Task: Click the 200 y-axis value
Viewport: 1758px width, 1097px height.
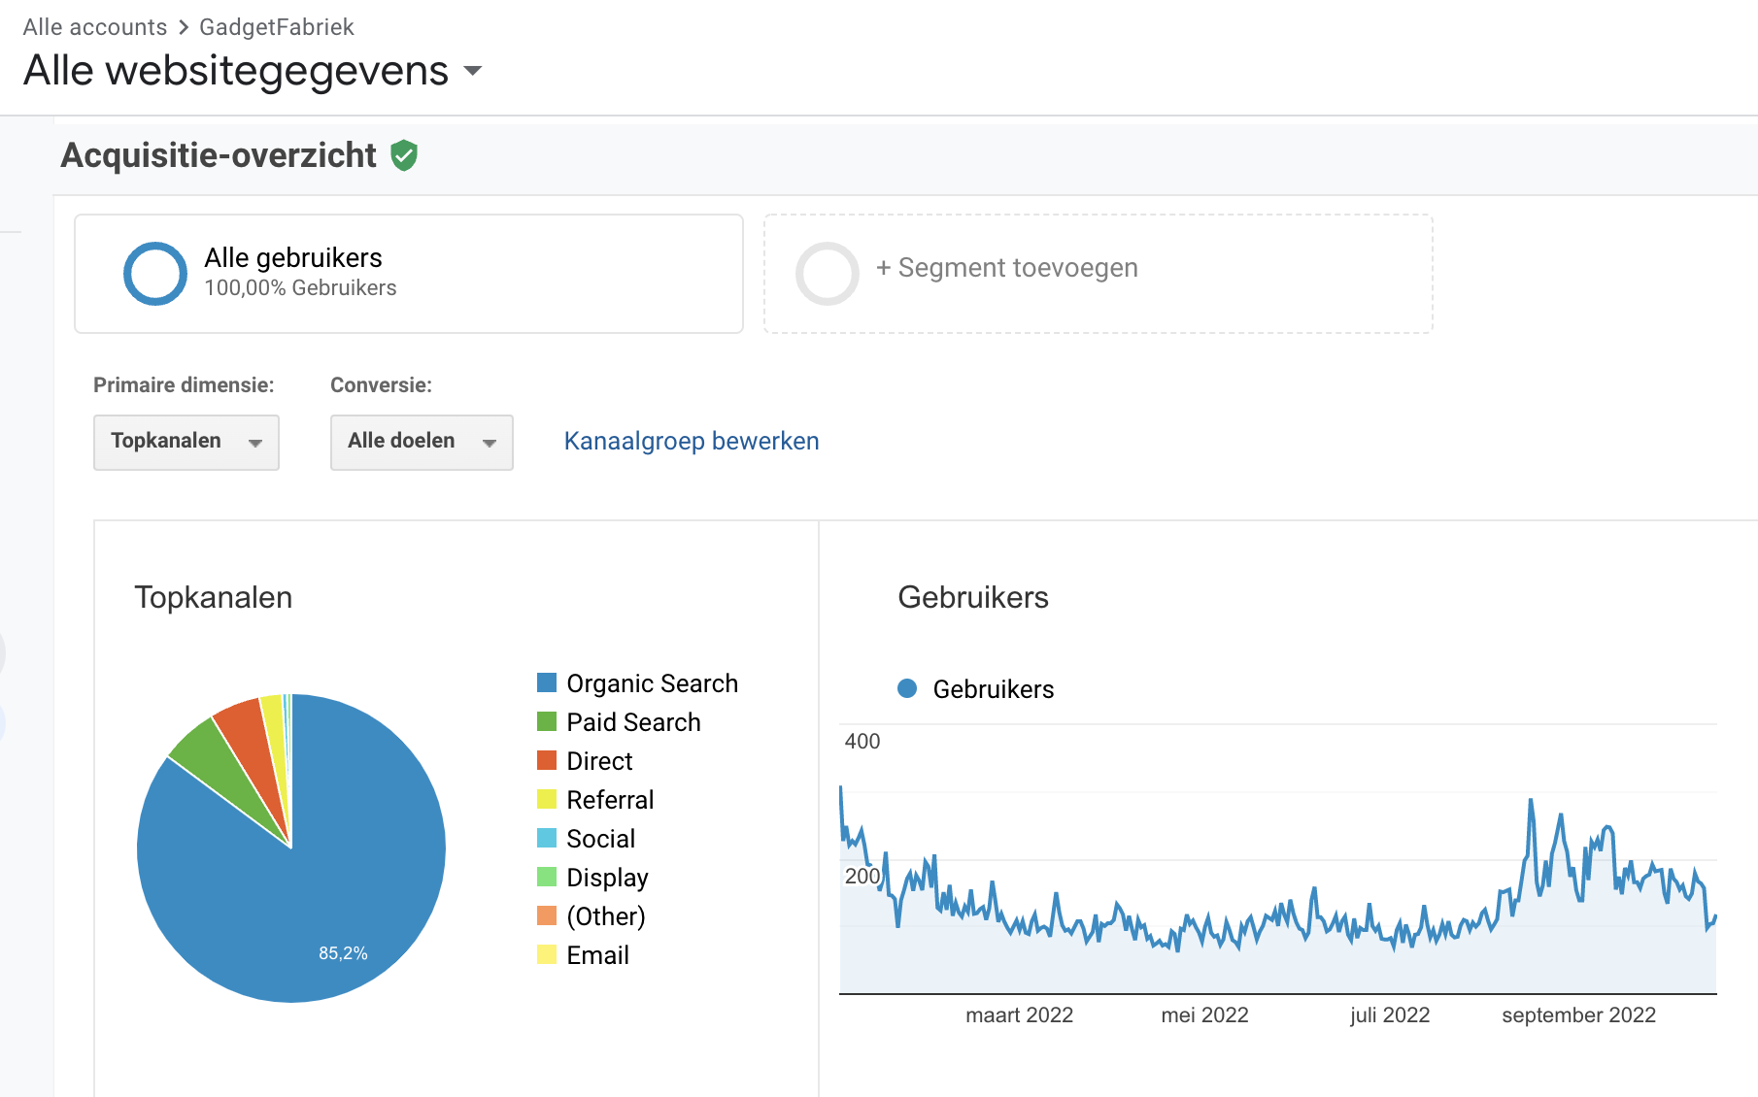Action: [862, 876]
